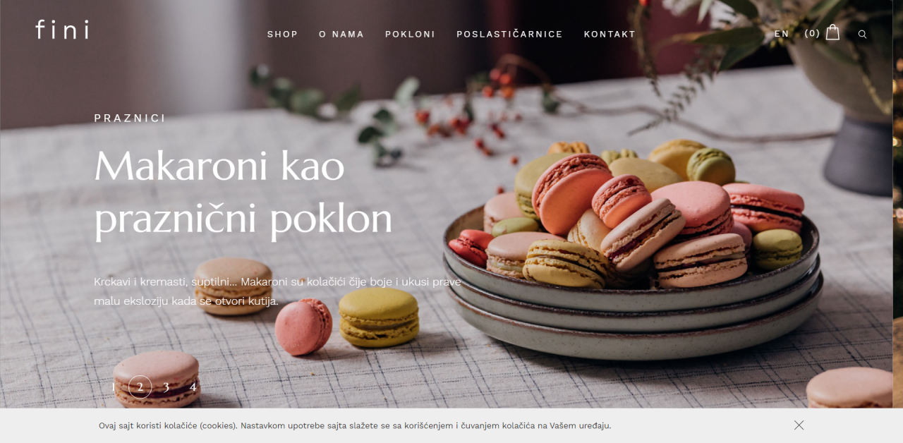This screenshot has height=443, width=903.
Task: Select the circled slide 2 indicator
Action: pyautogui.click(x=140, y=387)
